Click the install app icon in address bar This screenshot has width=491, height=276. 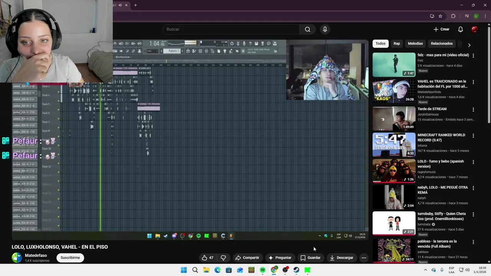432,16
